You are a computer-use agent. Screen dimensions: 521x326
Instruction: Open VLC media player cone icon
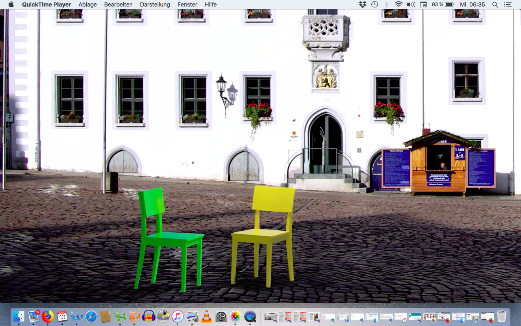[x=207, y=316]
